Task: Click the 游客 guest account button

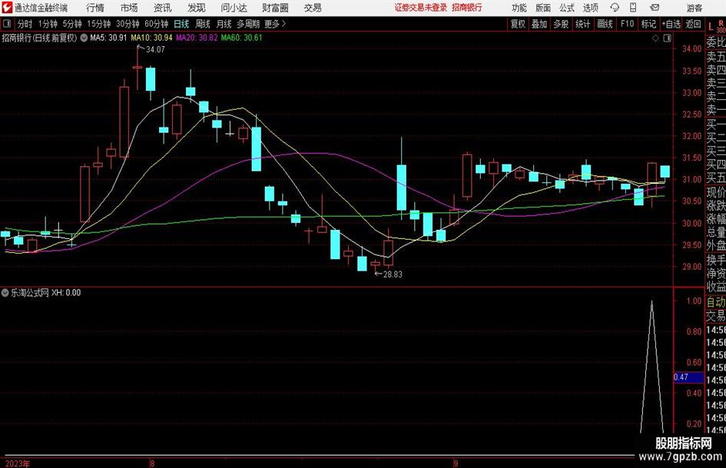Action: pos(694,8)
